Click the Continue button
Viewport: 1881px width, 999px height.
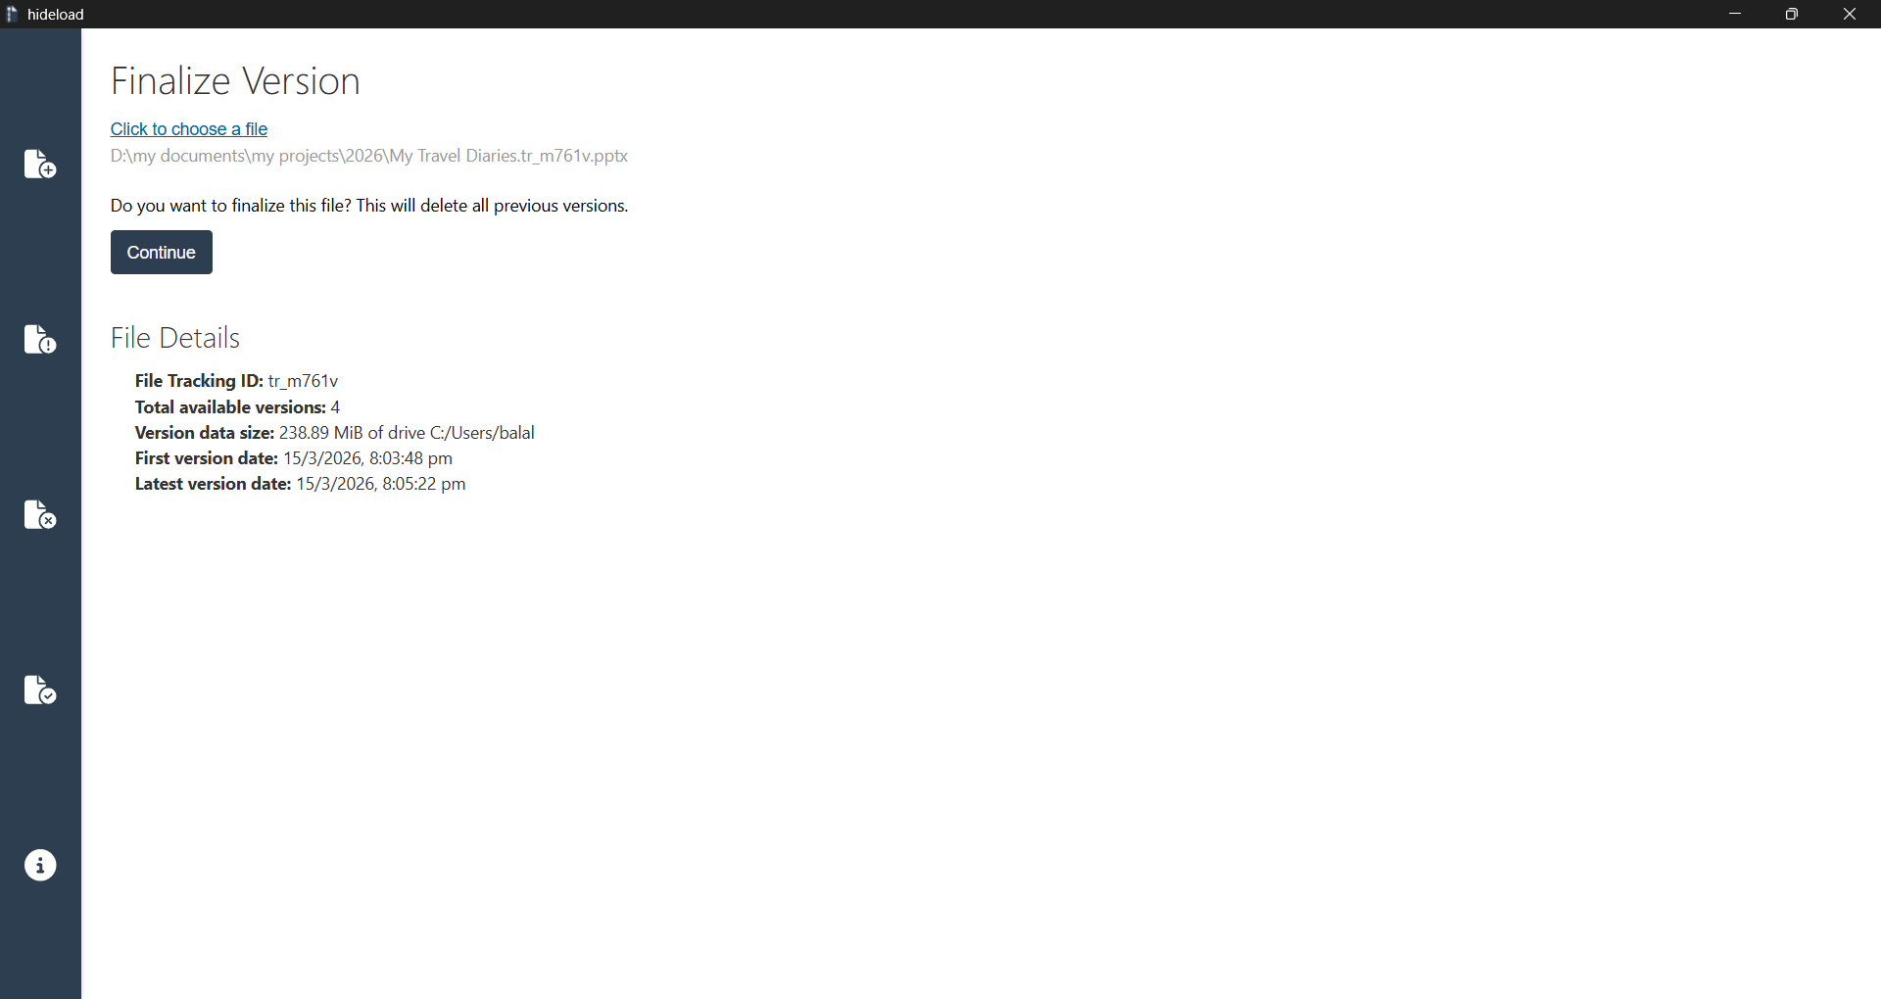pos(162,252)
